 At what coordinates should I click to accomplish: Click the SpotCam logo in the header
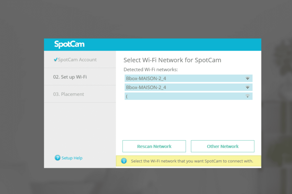[x=69, y=45]
